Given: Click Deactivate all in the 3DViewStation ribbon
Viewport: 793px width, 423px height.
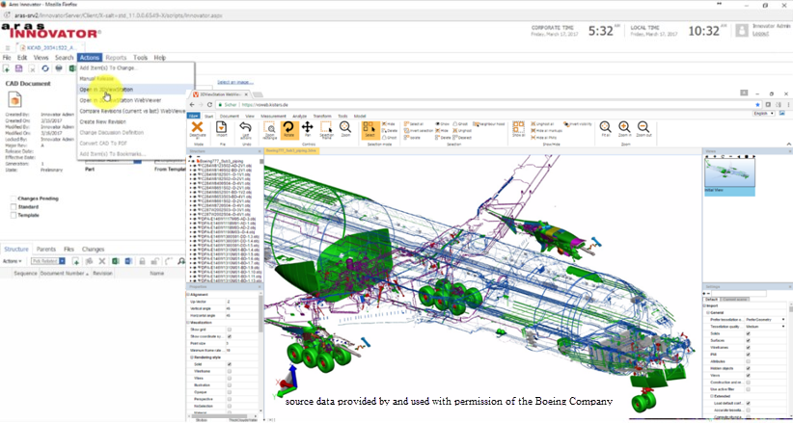Looking at the screenshot, I should (x=197, y=130).
